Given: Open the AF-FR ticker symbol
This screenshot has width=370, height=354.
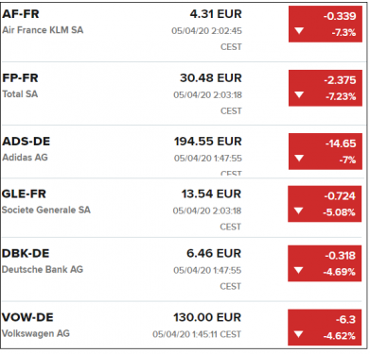Looking at the screenshot, I should tap(21, 14).
